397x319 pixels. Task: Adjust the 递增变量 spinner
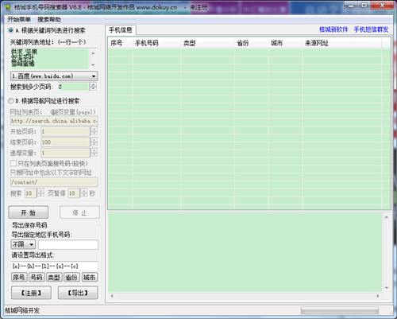[x=94, y=153]
